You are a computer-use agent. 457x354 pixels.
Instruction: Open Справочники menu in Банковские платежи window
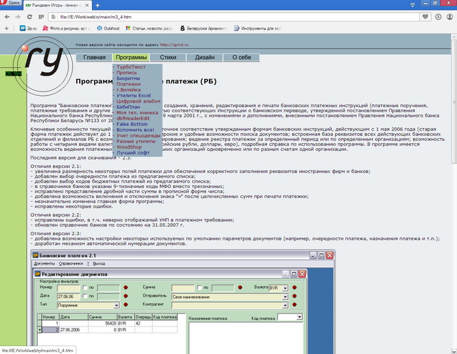pyautogui.click(x=71, y=264)
